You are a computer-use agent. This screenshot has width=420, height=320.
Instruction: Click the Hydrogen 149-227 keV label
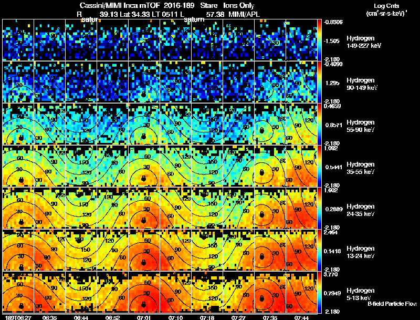click(x=363, y=42)
